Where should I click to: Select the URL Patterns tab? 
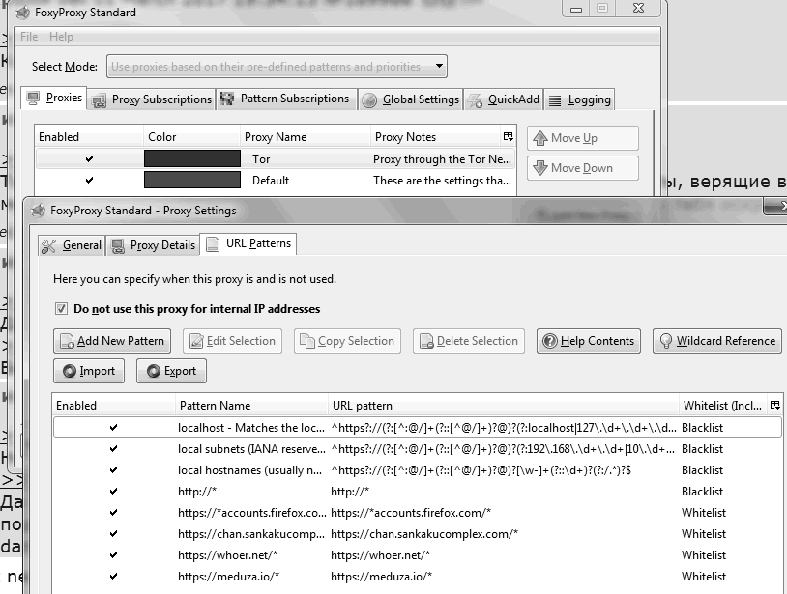(x=248, y=243)
